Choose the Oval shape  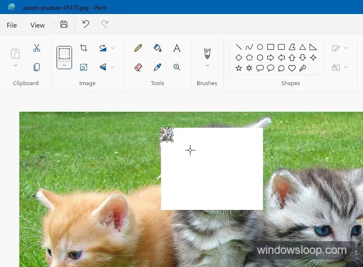click(x=260, y=47)
